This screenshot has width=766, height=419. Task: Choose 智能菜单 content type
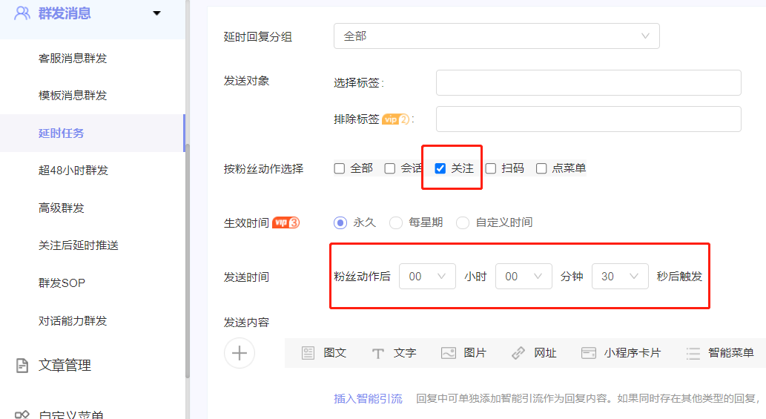731,352
